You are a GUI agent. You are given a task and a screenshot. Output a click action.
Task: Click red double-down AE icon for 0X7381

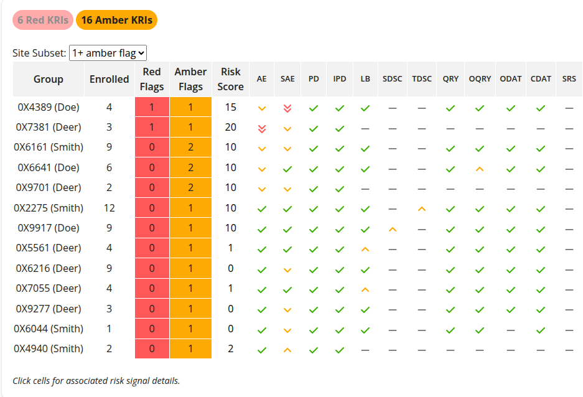[262, 128]
